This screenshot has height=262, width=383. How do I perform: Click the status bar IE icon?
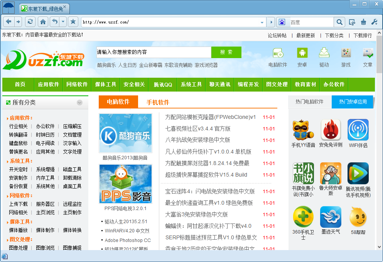[x=4, y=256]
